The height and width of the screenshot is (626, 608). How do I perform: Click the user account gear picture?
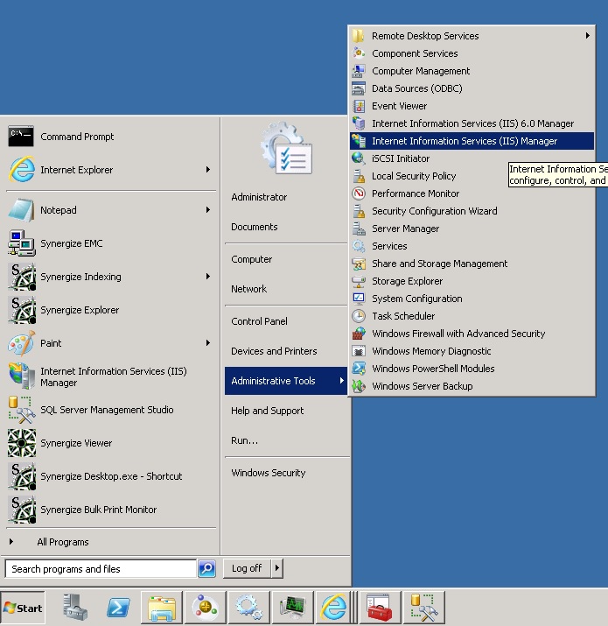pyautogui.click(x=286, y=148)
